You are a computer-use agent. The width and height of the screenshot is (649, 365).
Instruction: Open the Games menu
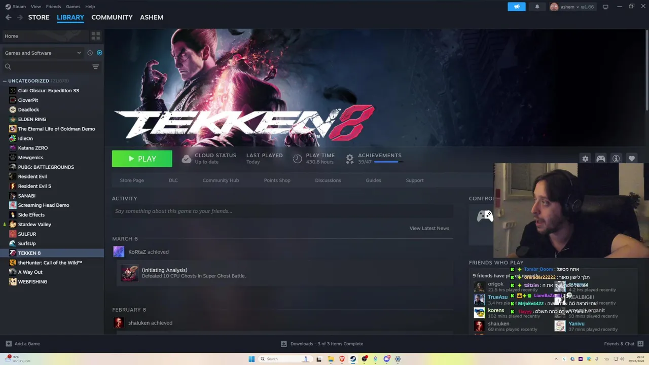pos(73,7)
